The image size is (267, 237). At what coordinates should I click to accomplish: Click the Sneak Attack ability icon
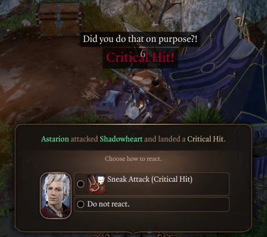(x=96, y=184)
